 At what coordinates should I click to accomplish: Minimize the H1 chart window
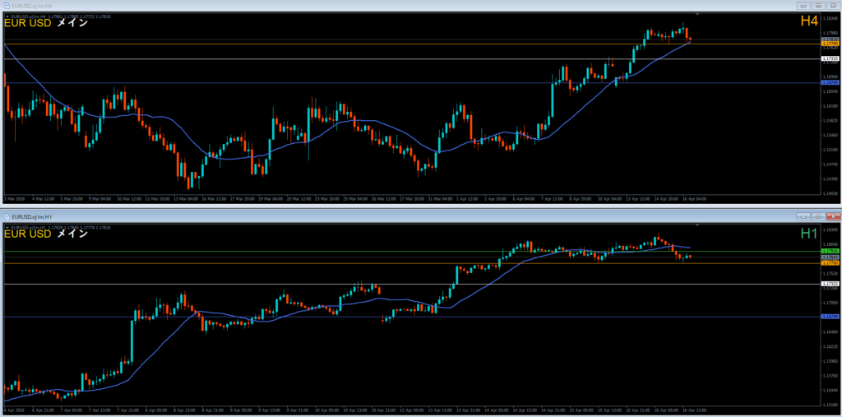[803, 215]
